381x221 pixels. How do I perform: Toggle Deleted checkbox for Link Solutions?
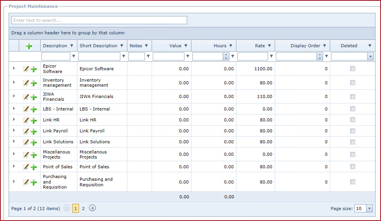click(x=352, y=142)
